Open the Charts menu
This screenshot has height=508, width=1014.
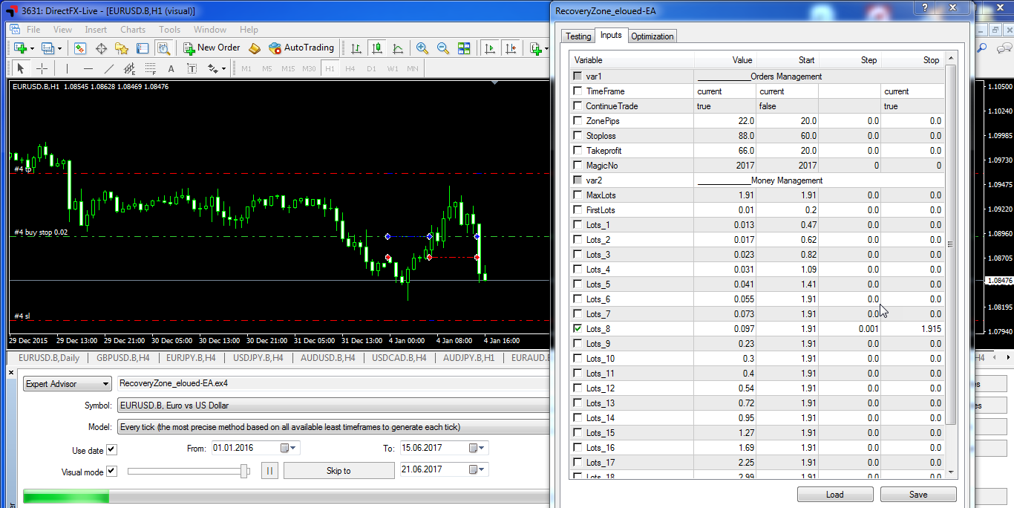coord(133,30)
